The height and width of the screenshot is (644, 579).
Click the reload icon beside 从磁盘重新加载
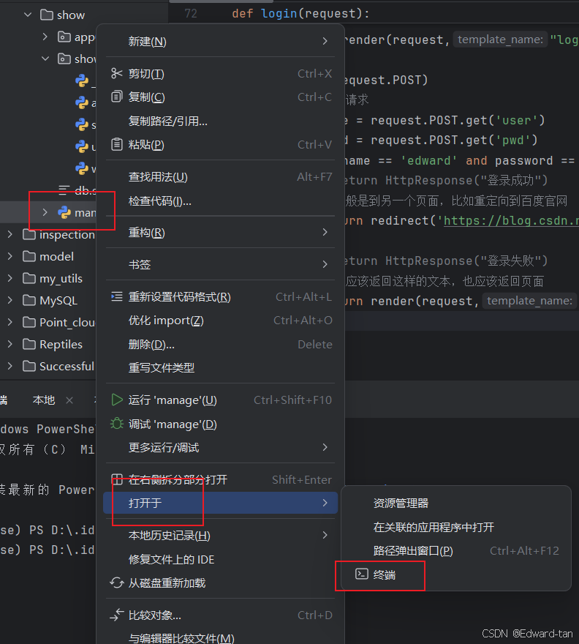point(116,583)
